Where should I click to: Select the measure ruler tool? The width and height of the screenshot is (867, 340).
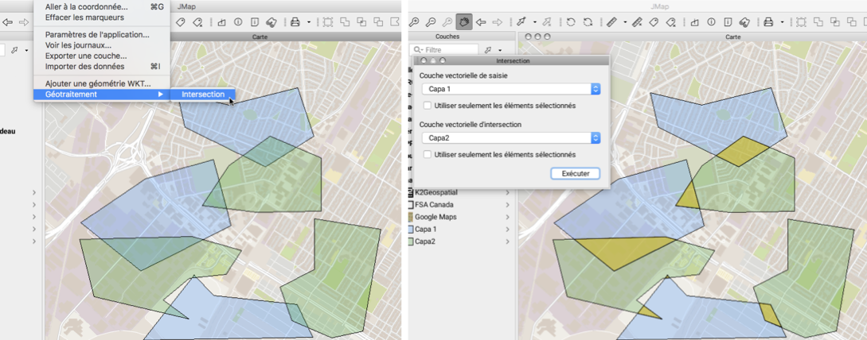(x=611, y=21)
